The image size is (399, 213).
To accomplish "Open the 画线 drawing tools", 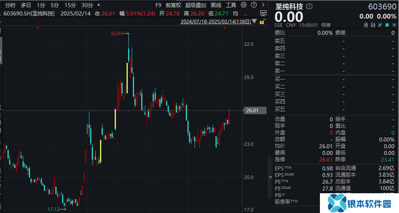I will [216, 5].
